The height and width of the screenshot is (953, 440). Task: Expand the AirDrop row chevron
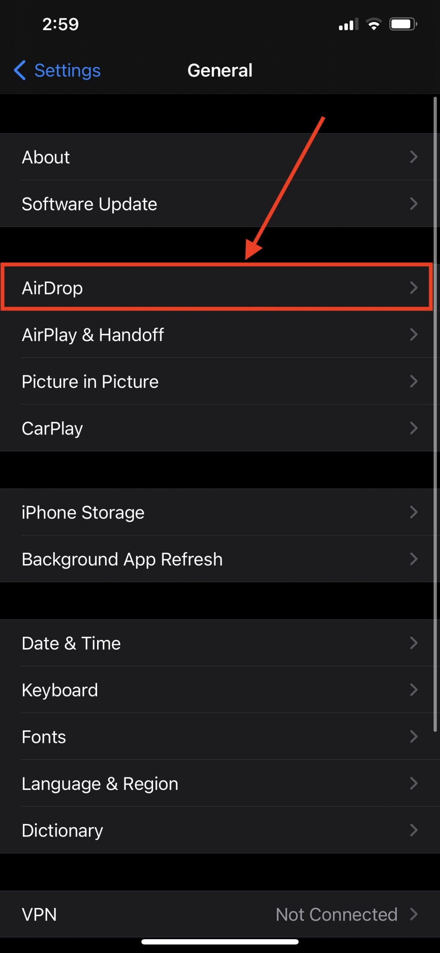[414, 287]
